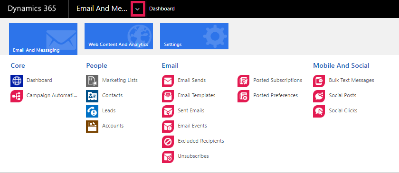Screen dimensions: 399x173
Task: Click the Email Templates icon
Action: point(168,96)
